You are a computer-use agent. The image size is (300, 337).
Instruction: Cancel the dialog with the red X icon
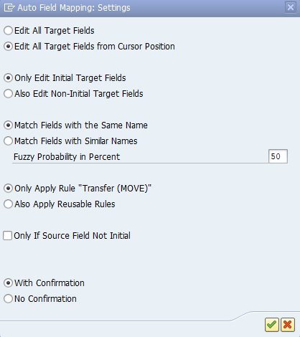tap(287, 325)
